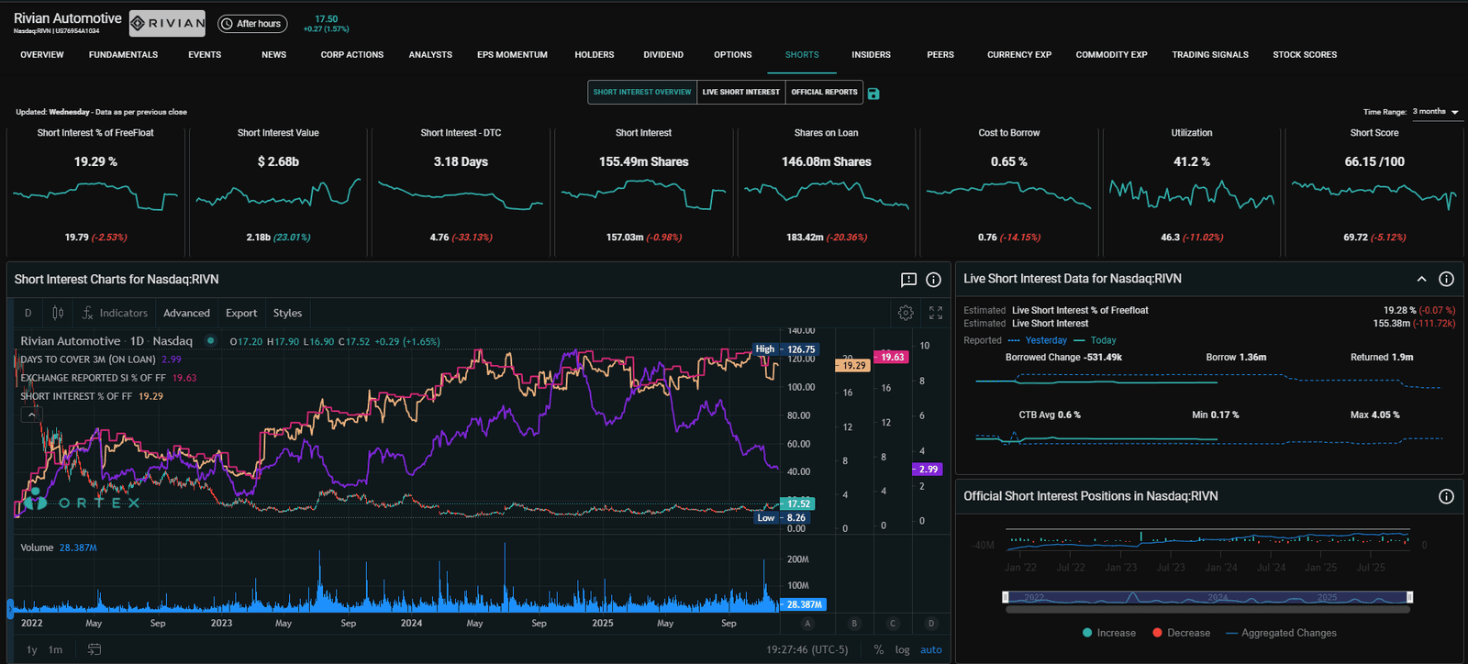Toggle the Decrease series in legend
Viewport: 1468px width, 664px height.
click(1181, 633)
